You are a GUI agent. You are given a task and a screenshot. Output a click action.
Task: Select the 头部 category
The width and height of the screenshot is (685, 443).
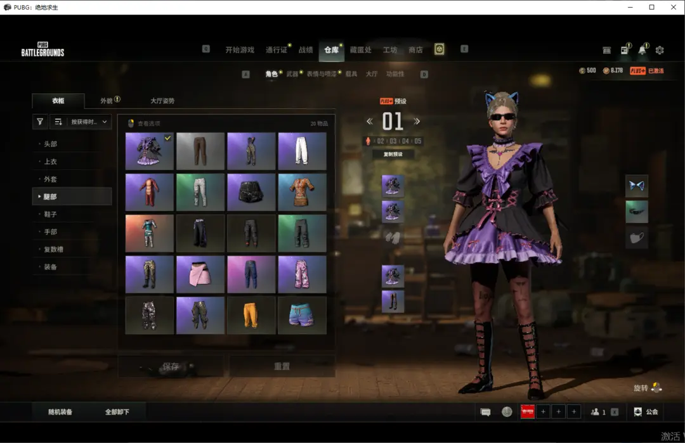(x=72, y=144)
